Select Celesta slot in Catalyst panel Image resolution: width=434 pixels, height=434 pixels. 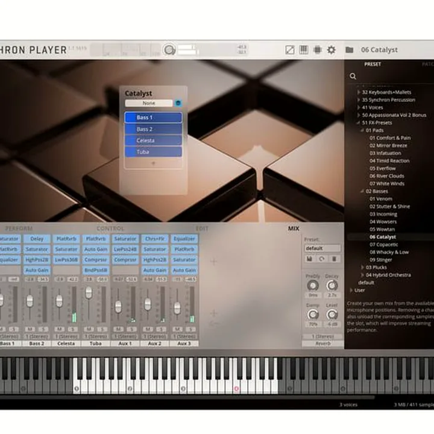(x=153, y=140)
